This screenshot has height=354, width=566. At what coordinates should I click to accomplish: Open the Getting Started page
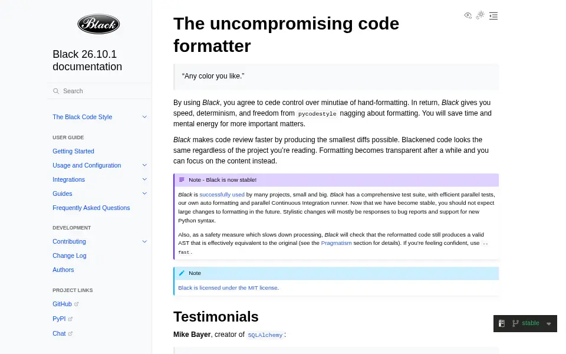tap(73, 152)
